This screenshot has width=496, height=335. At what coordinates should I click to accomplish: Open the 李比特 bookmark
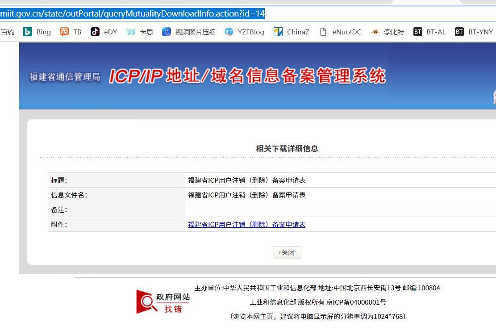pyautogui.click(x=388, y=32)
